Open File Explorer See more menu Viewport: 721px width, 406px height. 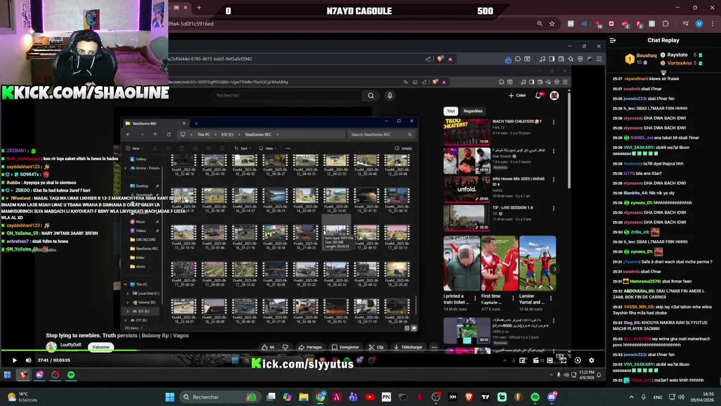[x=288, y=148]
